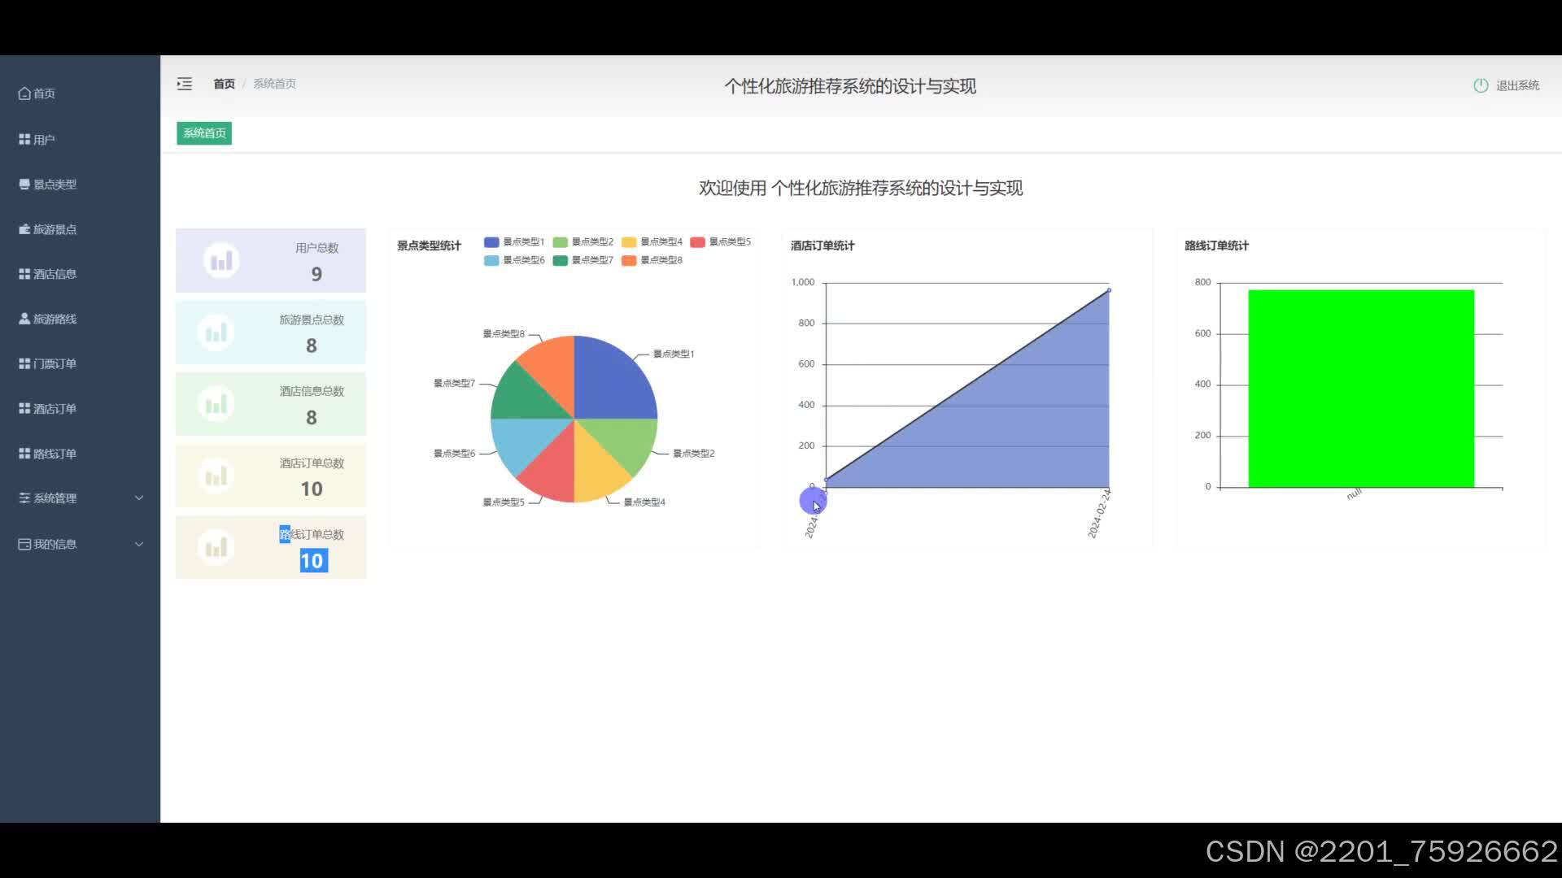The image size is (1562, 878).
Task: Click the chart icon in 用户总数 card
Action: [221, 261]
